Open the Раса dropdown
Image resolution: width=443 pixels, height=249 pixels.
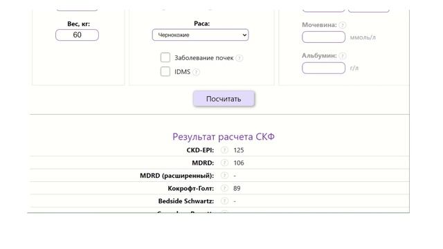200,35
